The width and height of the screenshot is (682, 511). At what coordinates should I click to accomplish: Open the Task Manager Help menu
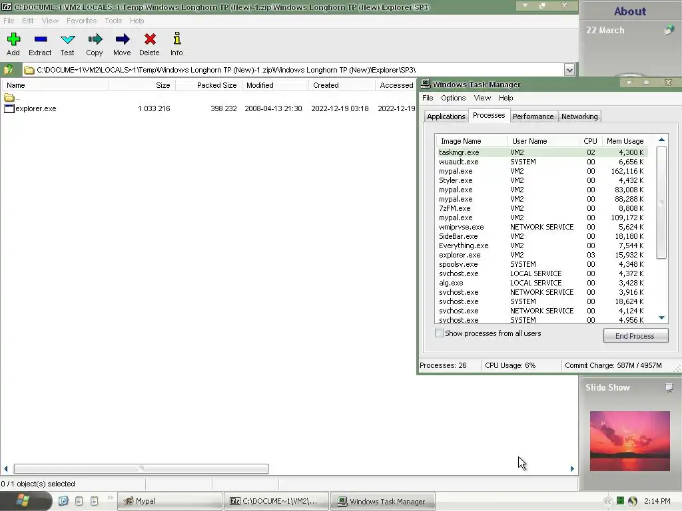506,98
